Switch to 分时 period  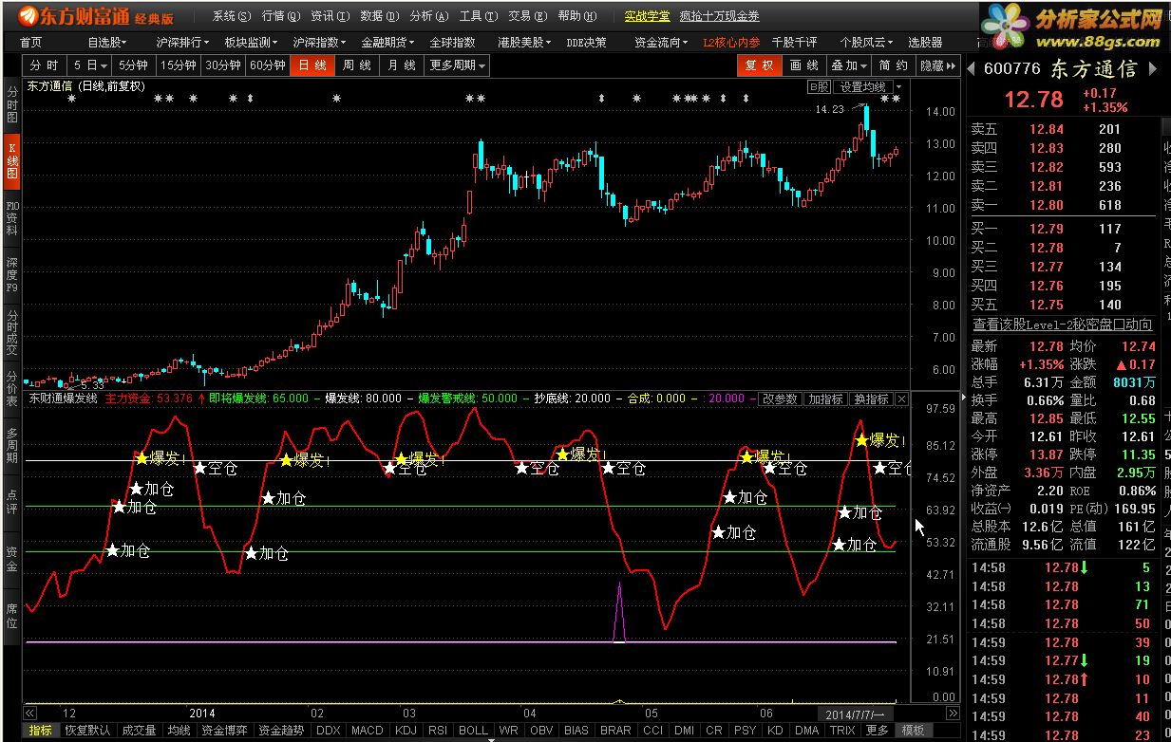[44, 65]
